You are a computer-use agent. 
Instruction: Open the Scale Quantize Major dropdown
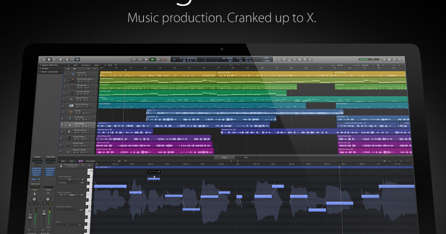(72, 195)
